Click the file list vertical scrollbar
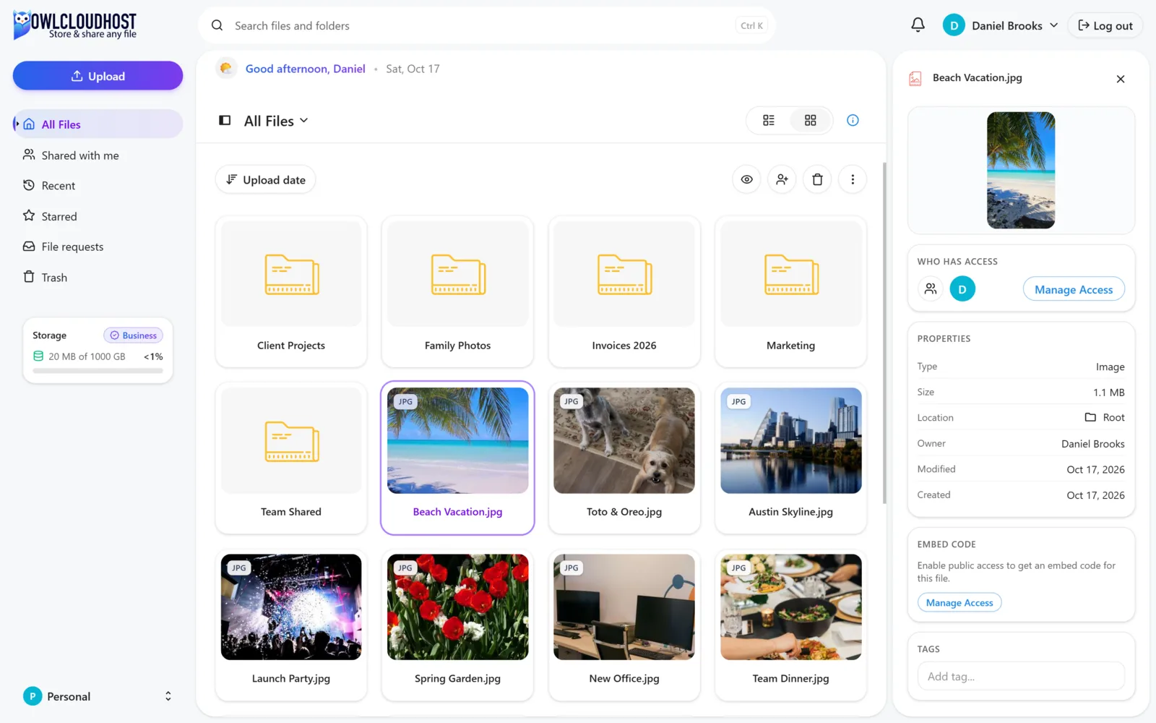Viewport: 1156px width, 723px height. pyautogui.click(x=884, y=333)
